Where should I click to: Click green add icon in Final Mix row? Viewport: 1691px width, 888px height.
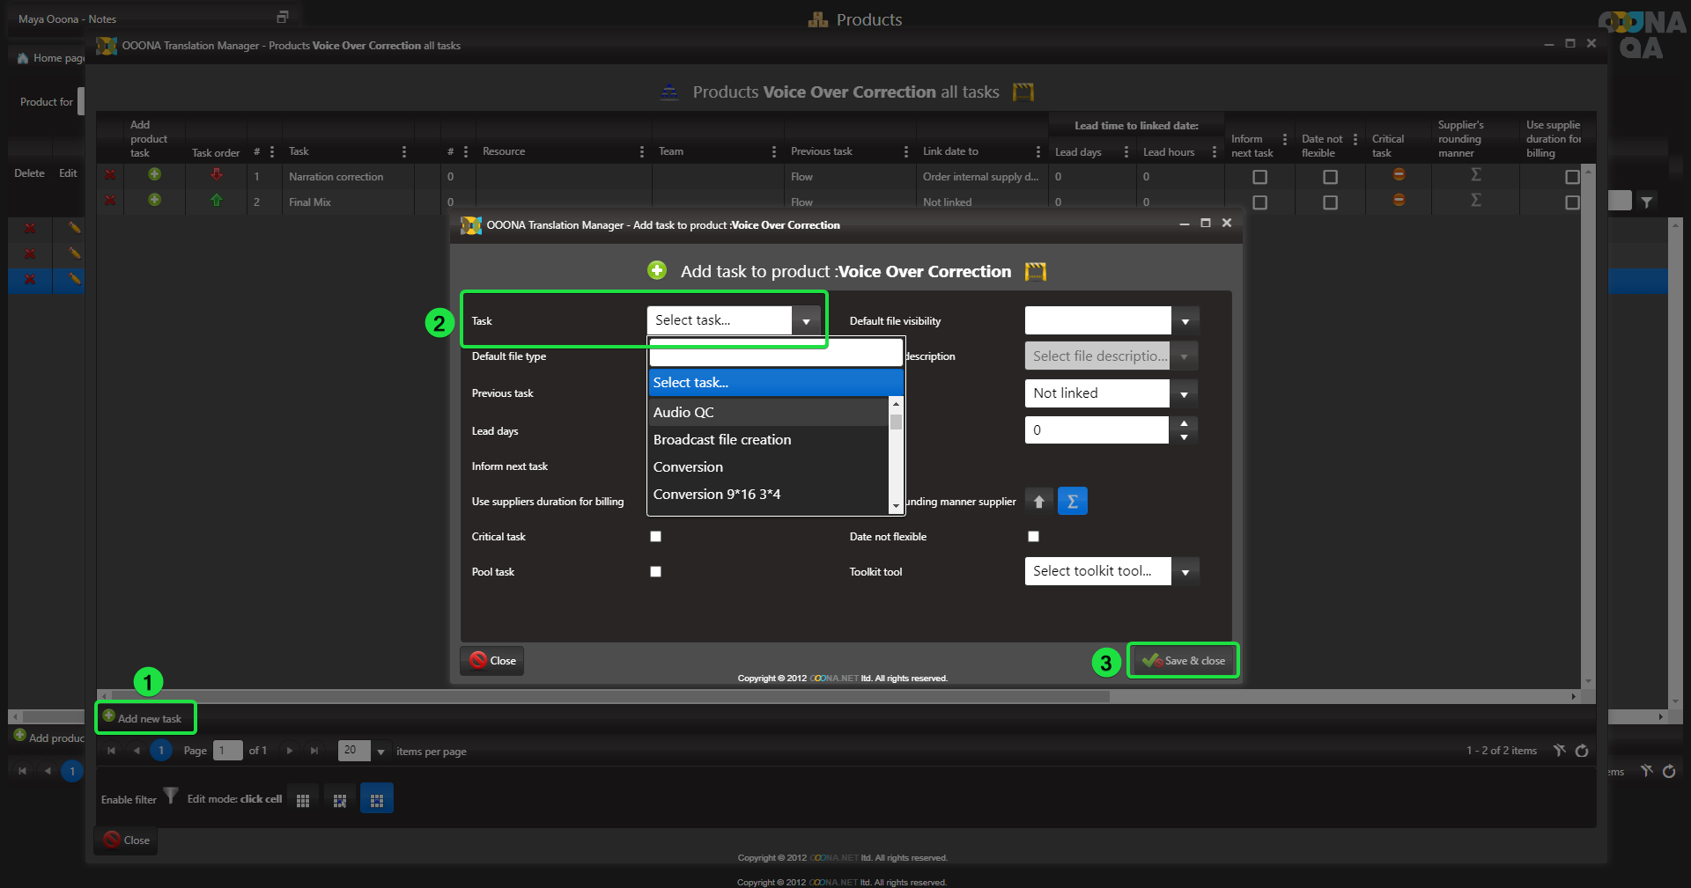click(154, 201)
